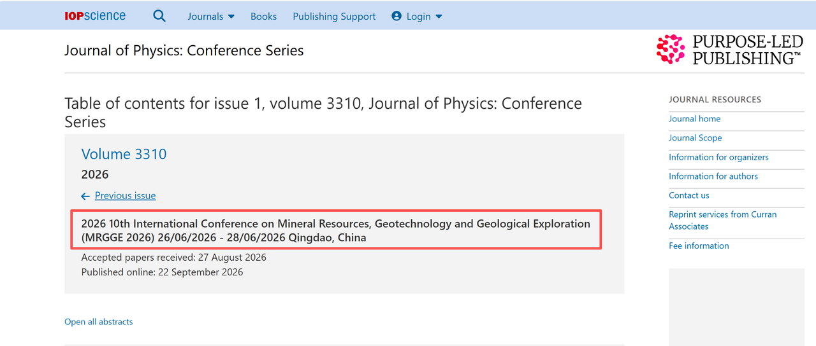This screenshot has width=816, height=346.
Task: Click the 'Accepted papers received: 27 August 2026' text
Action: point(174,258)
